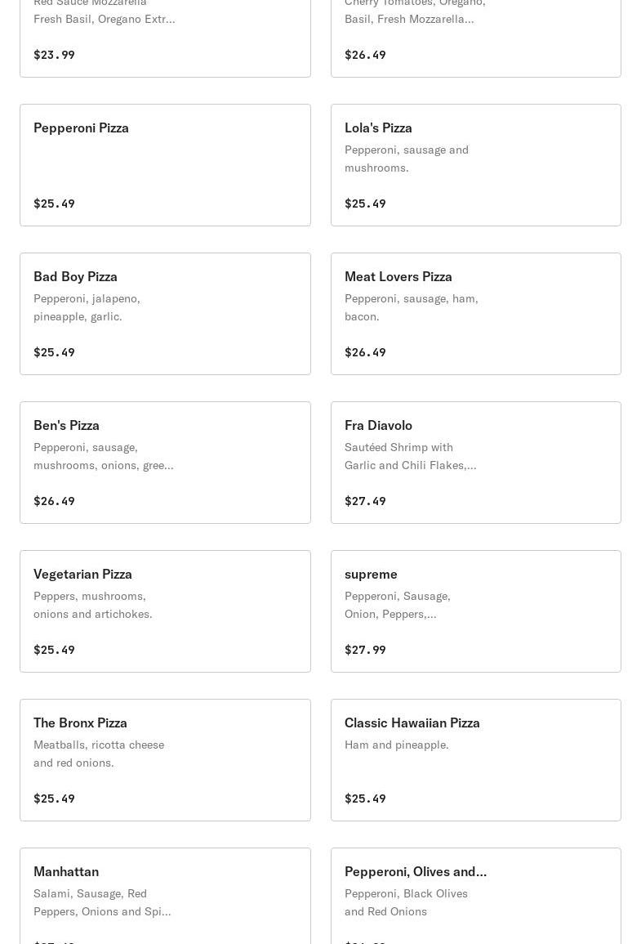Click the $27.99 price on supreme
This screenshot has height=944, width=641.
pyautogui.click(x=365, y=650)
